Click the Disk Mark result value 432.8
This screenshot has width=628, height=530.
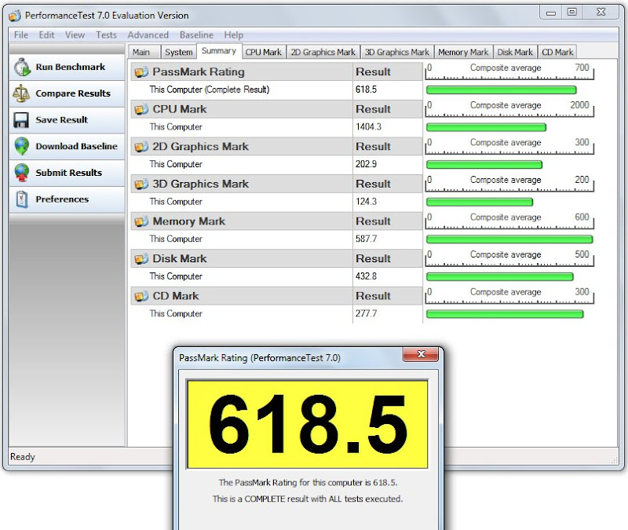(366, 276)
